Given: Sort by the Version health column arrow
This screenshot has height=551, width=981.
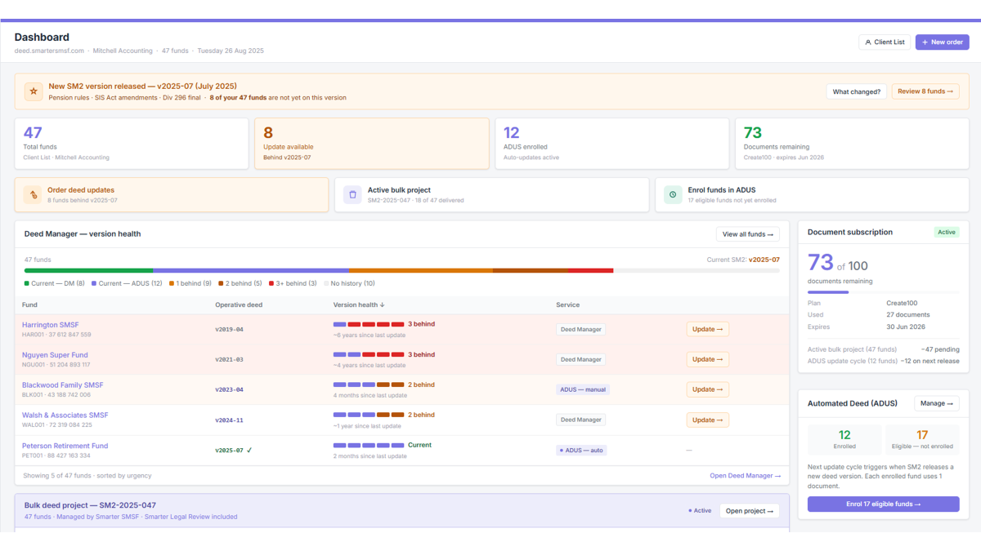Looking at the screenshot, I should (x=382, y=305).
